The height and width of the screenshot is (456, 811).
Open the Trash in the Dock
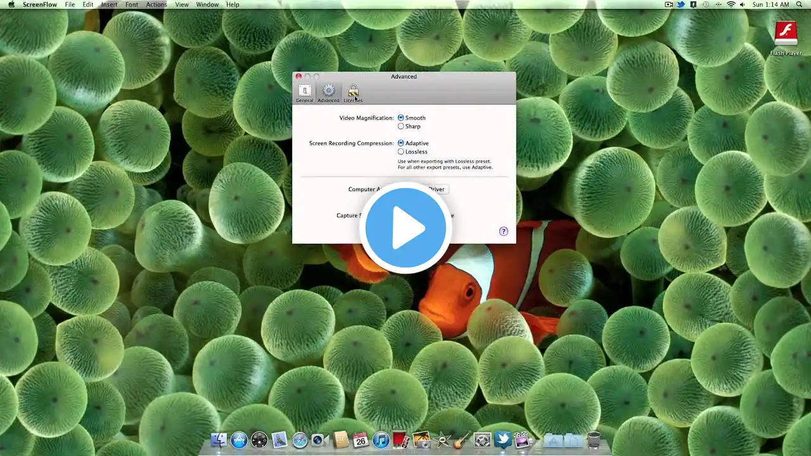point(594,440)
